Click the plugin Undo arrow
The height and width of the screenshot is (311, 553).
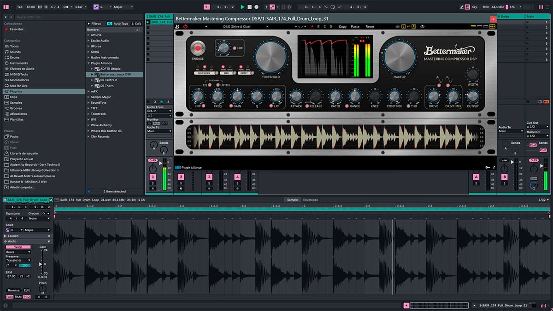pos(298,26)
